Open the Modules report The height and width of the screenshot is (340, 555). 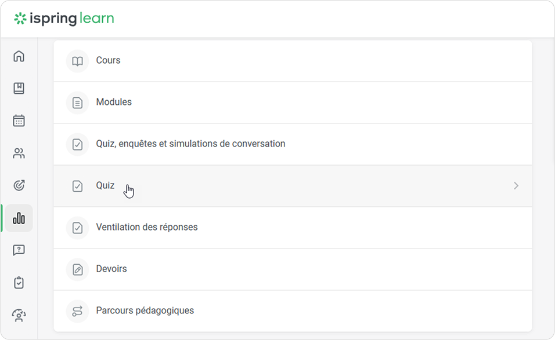pos(114,102)
